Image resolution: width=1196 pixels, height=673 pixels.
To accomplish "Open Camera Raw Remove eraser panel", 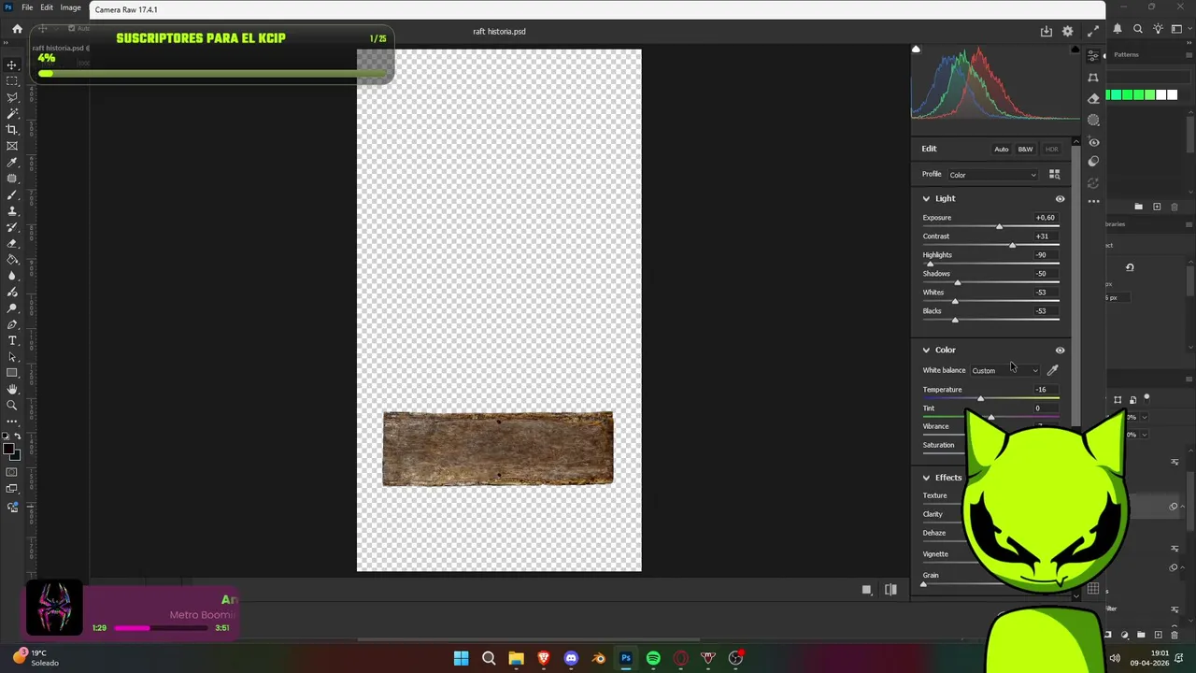I will (x=1093, y=99).
